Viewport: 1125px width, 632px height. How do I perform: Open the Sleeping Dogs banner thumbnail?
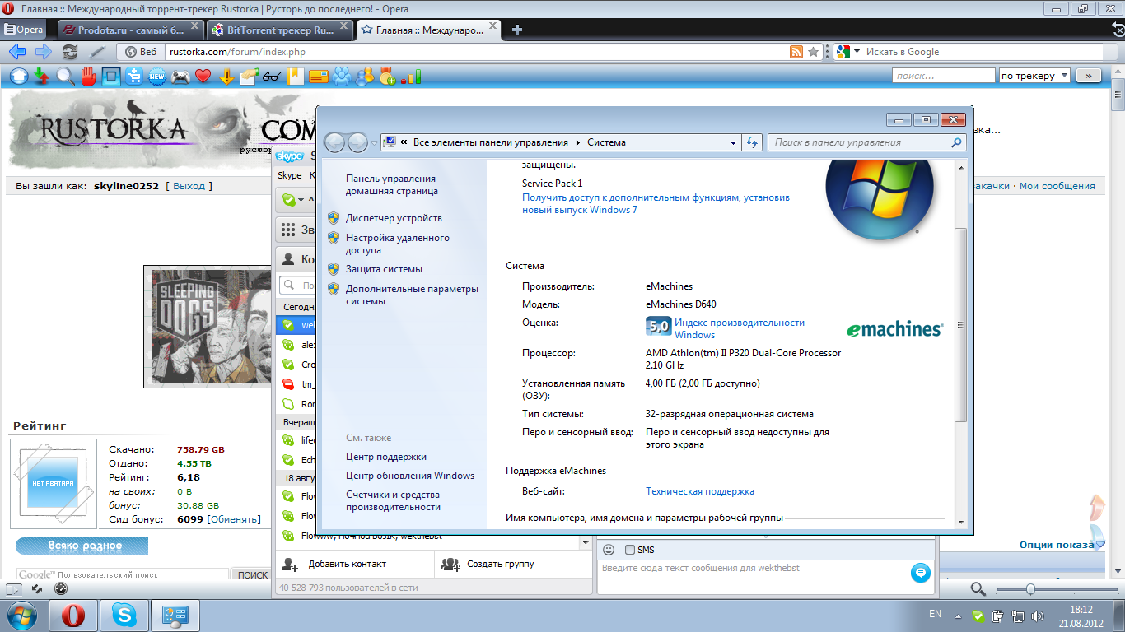(x=208, y=328)
